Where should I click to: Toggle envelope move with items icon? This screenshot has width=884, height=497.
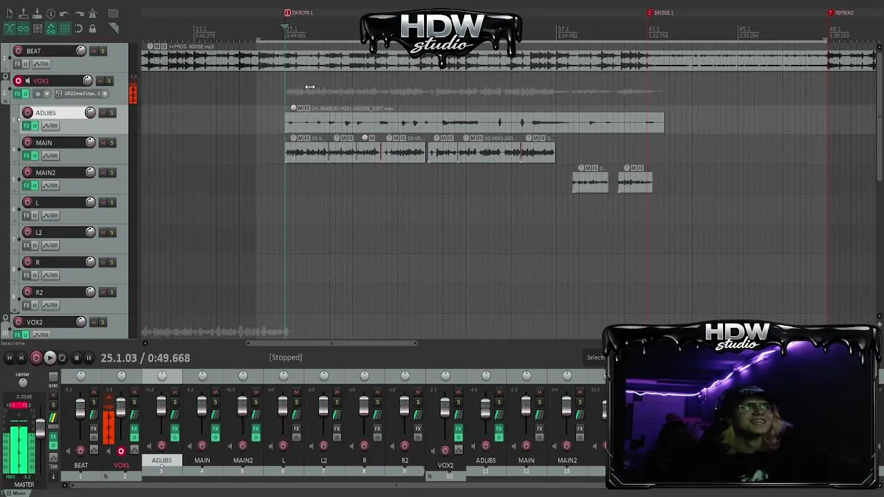pos(50,28)
